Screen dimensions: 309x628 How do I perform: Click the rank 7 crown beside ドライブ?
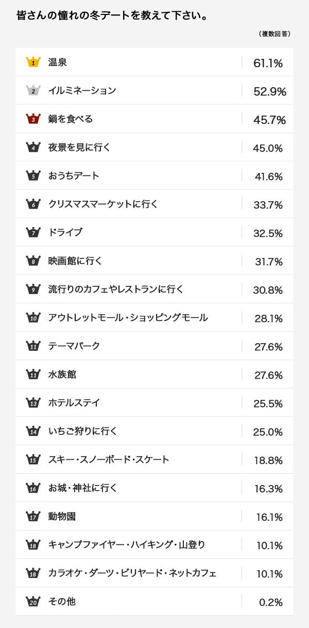tap(33, 233)
